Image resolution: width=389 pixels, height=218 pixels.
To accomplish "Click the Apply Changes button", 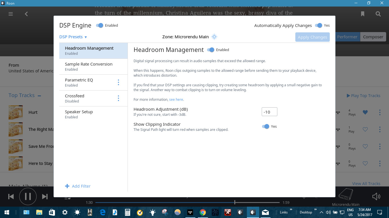I will [x=312, y=37].
